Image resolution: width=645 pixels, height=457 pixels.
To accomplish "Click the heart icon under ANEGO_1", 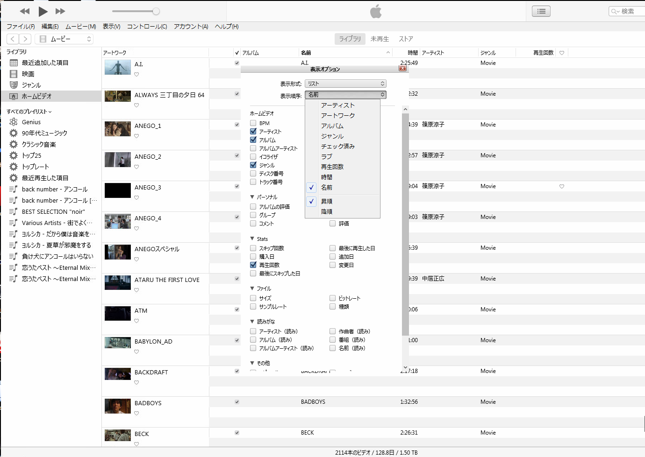I will tap(136, 136).
